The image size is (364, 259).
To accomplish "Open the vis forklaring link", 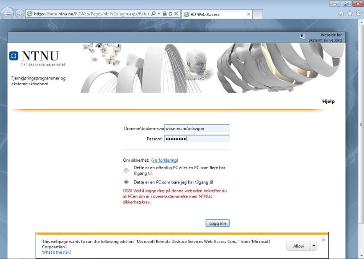I will (165, 160).
